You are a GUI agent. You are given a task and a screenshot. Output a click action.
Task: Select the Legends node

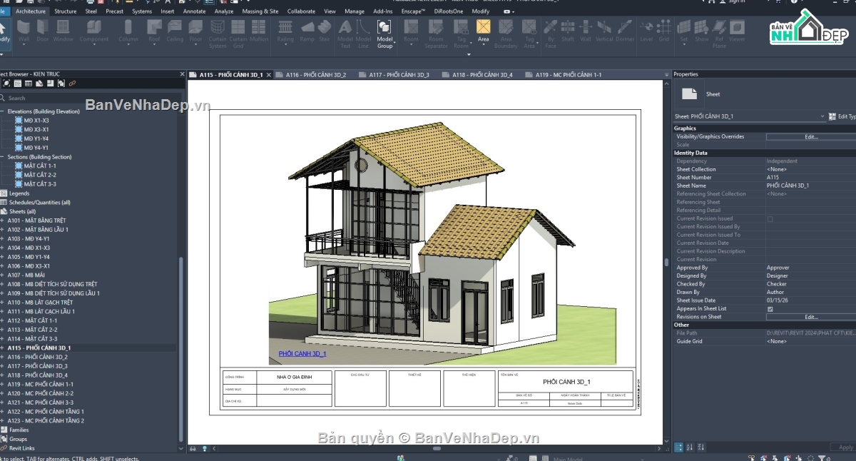[x=19, y=193]
